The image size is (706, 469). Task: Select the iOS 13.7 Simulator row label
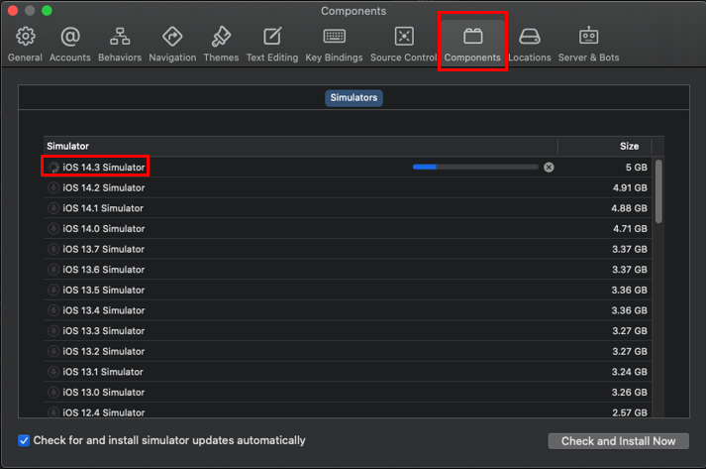pos(104,249)
